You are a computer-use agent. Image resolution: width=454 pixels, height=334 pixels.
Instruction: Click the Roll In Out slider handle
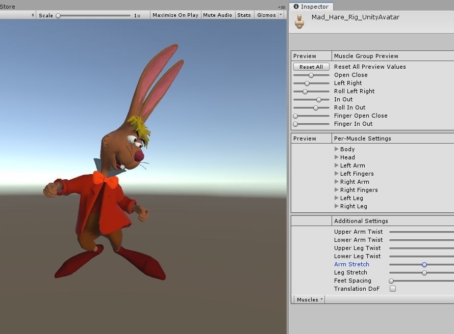[316, 108]
